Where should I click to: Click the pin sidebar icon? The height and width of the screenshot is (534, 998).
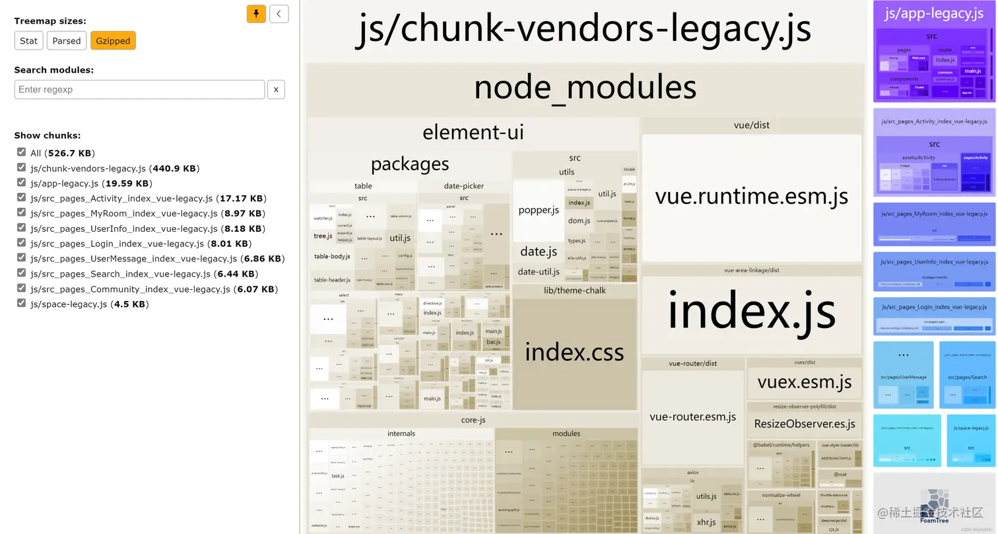point(256,13)
